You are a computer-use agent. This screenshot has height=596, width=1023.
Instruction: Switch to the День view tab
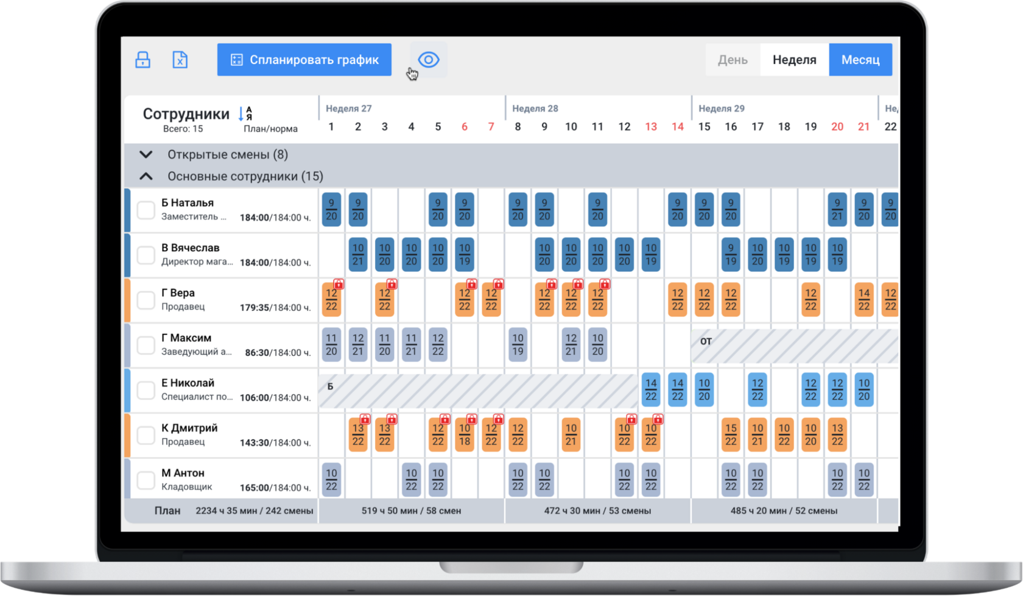[733, 60]
